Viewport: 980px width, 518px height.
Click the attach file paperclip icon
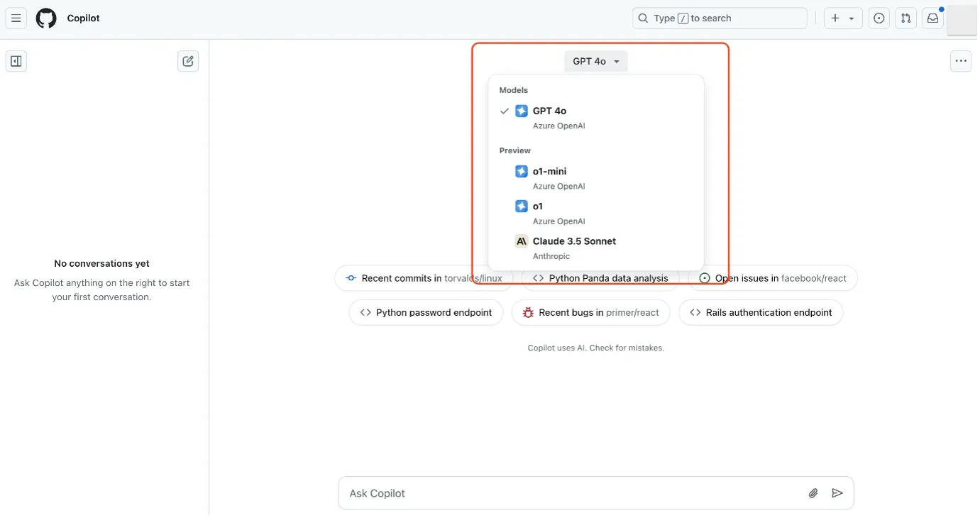[813, 493]
